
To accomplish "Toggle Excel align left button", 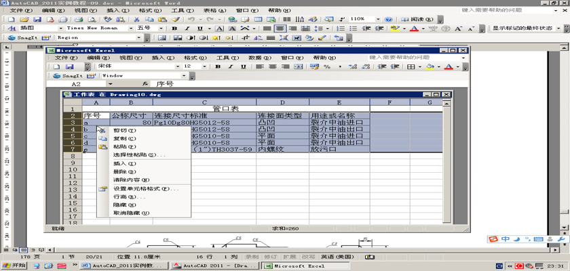I will coord(259,67).
